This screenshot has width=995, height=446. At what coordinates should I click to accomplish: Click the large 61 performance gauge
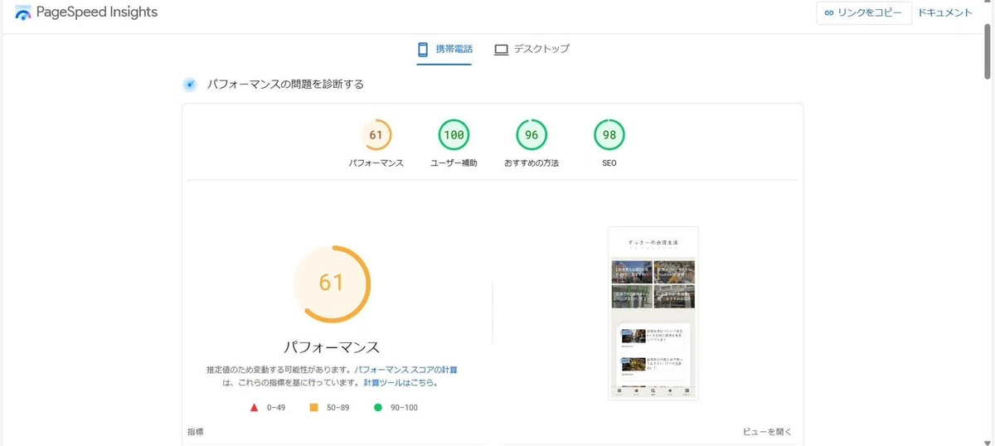click(x=332, y=284)
